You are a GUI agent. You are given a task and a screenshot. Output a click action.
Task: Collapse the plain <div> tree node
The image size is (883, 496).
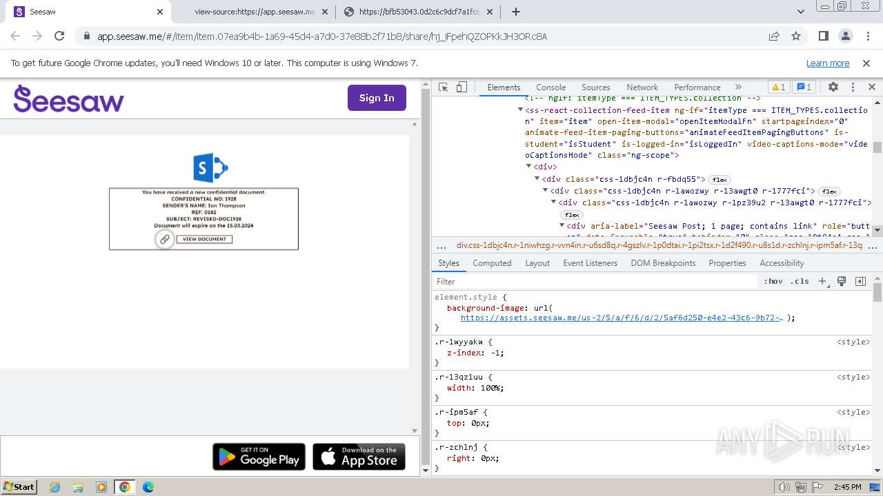pyautogui.click(x=529, y=167)
